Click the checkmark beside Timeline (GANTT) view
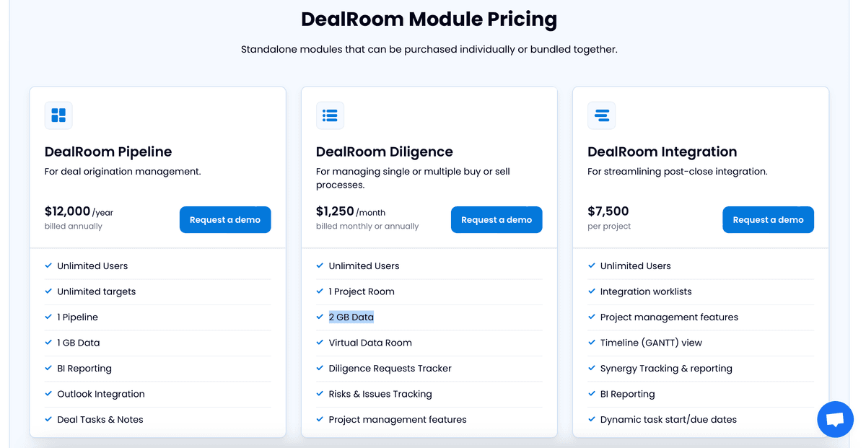Screen dimensions: 866x448 coord(591,343)
